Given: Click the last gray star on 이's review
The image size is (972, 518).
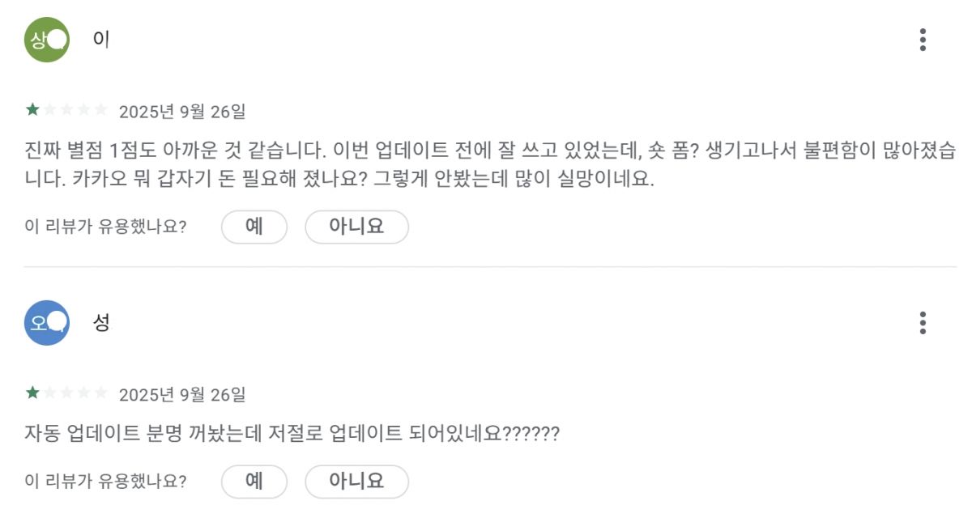Looking at the screenshot, I should (100, 109).
